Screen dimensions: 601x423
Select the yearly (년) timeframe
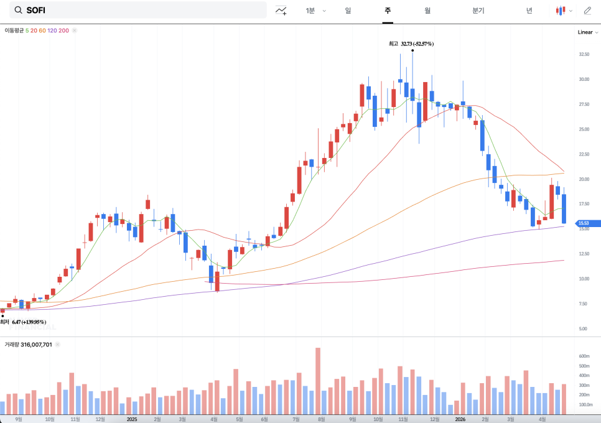pos(529,11)
